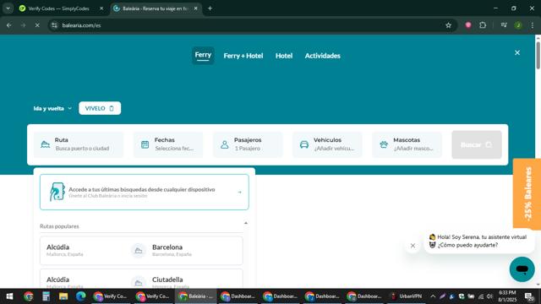
Task: Open the Windows Start menu
Action: (x=9, y=296)
